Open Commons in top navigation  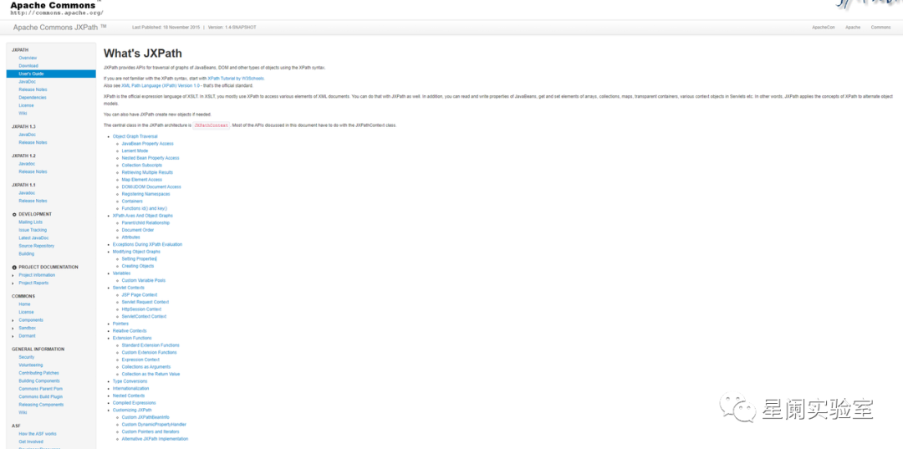point(880,28)
